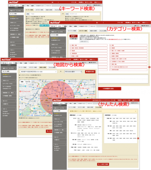Click user account icon in category window header

[x=97, y=23]
